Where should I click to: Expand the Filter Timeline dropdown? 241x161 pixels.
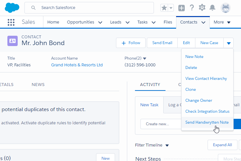point(167,145)
